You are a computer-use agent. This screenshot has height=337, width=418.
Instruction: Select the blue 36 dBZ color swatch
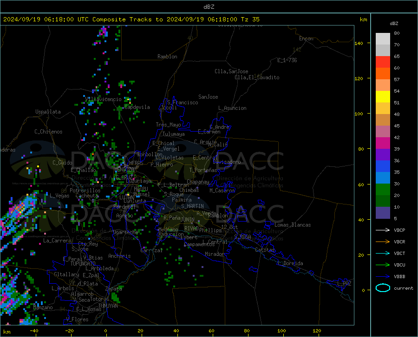(x=383, y=166)
